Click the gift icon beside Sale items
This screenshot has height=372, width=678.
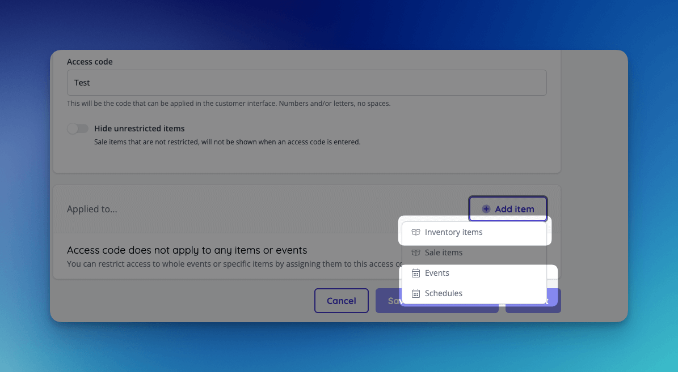click(415, 253)
